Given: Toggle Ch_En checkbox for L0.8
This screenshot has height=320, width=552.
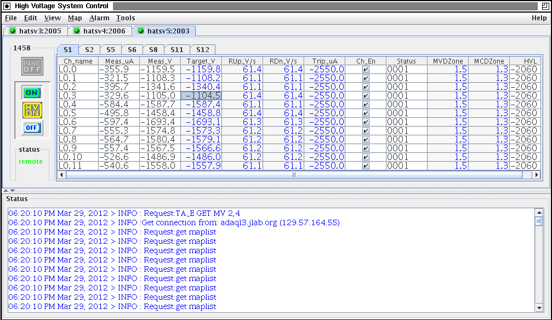Looking at the screenshot, I should [x=366, y=140].
